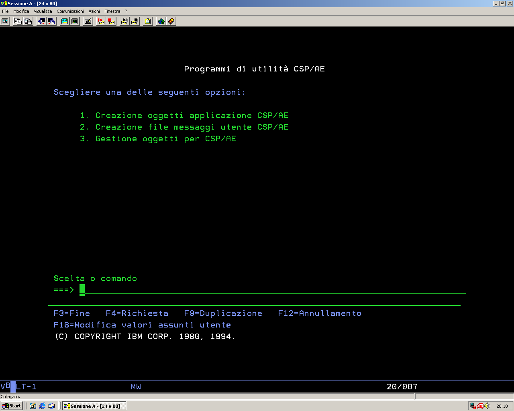Open the File menu

pos(5,11)
